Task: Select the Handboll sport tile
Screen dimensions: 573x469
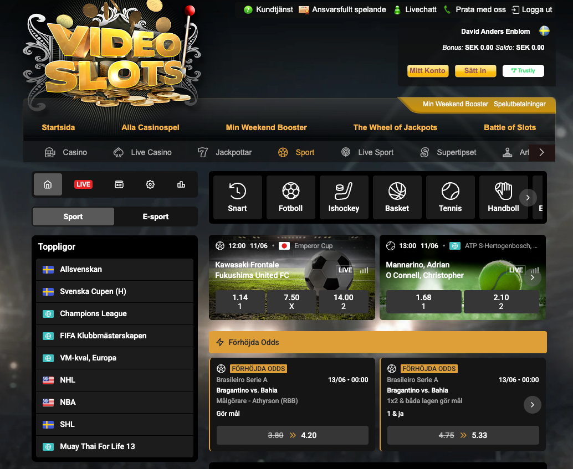Action: pos(504,197)
